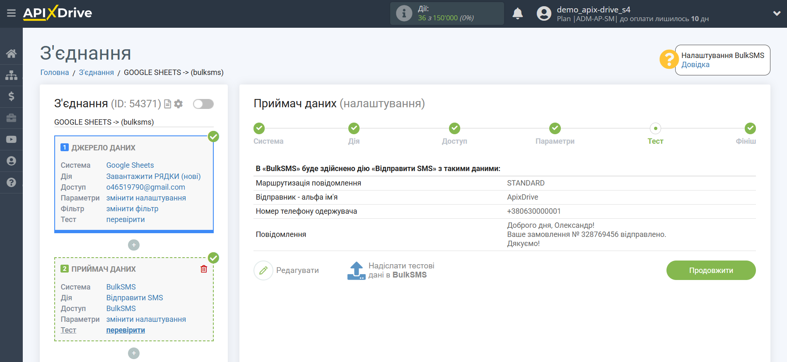The width and height of the screenshot is (787, 362).
Task: Open the billing dollar sidebar icon
Action: tap(11, 97)
